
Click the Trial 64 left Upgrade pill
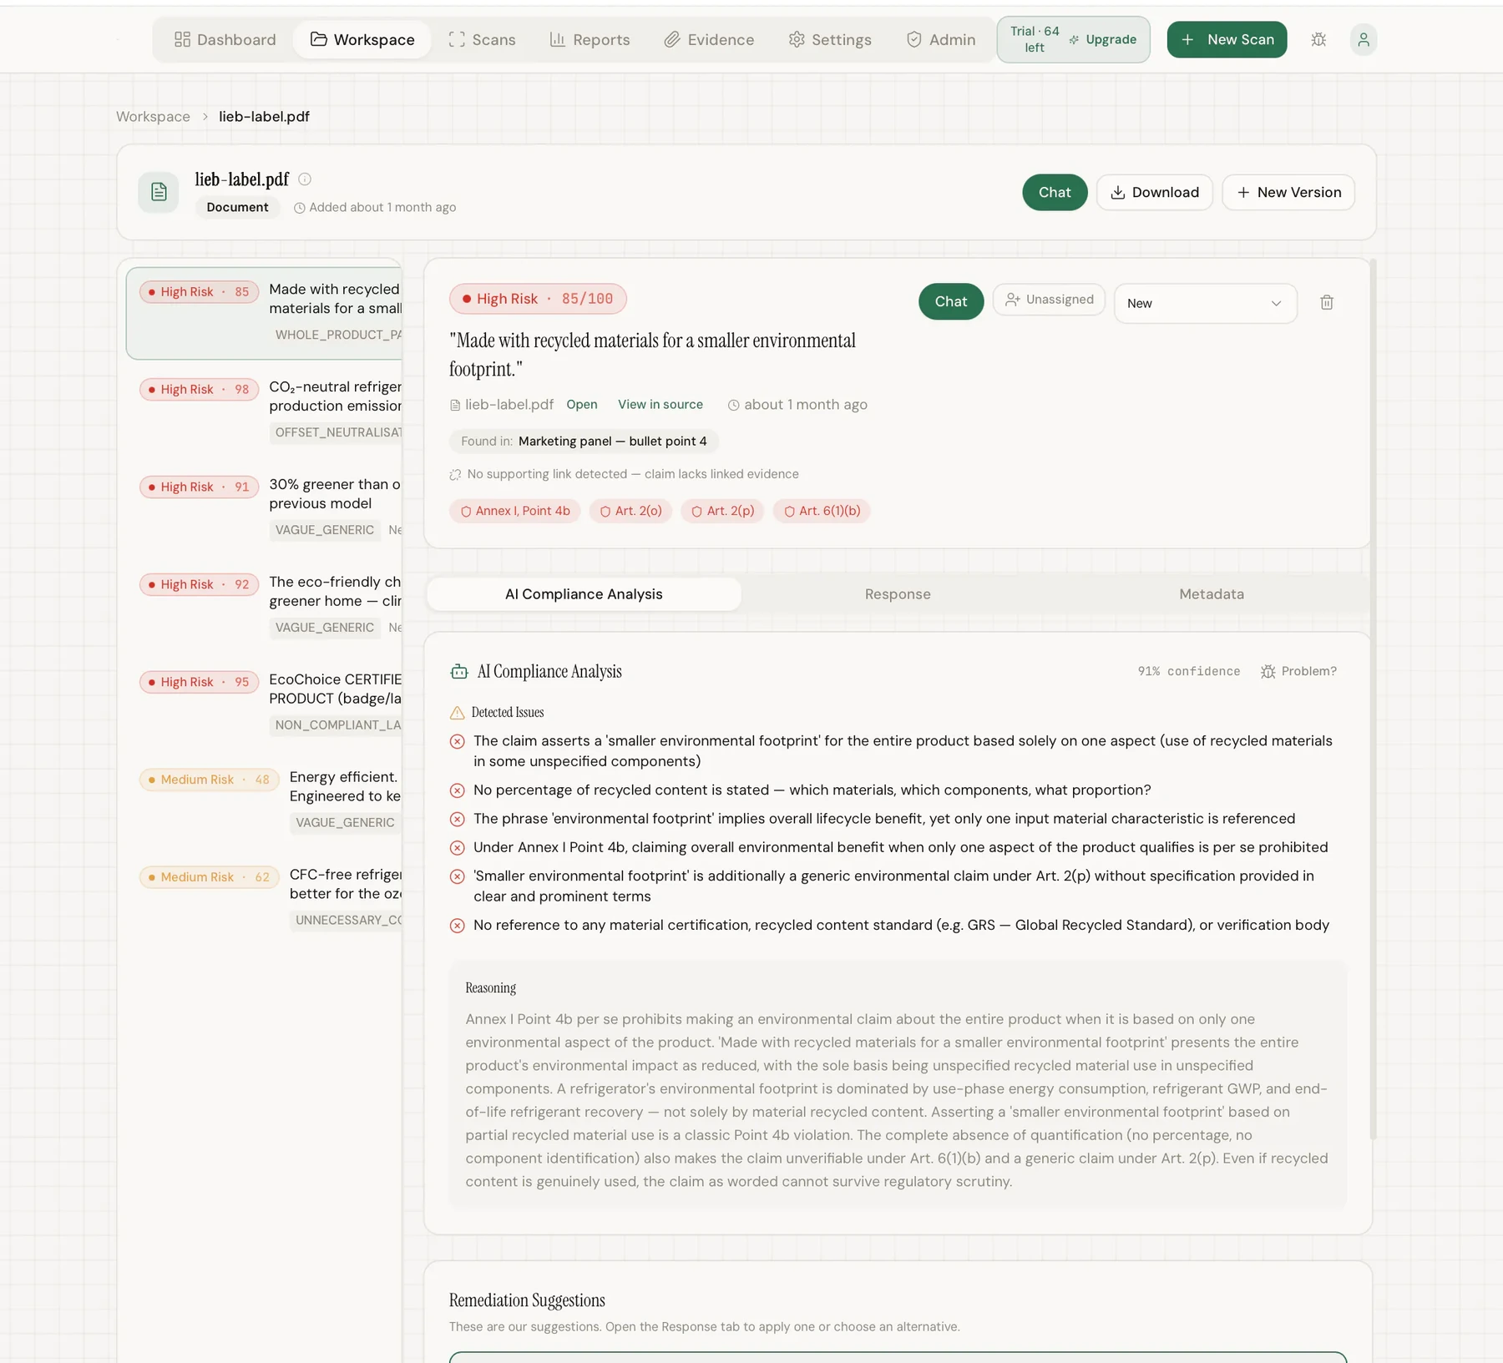(x=1073, y=39)
